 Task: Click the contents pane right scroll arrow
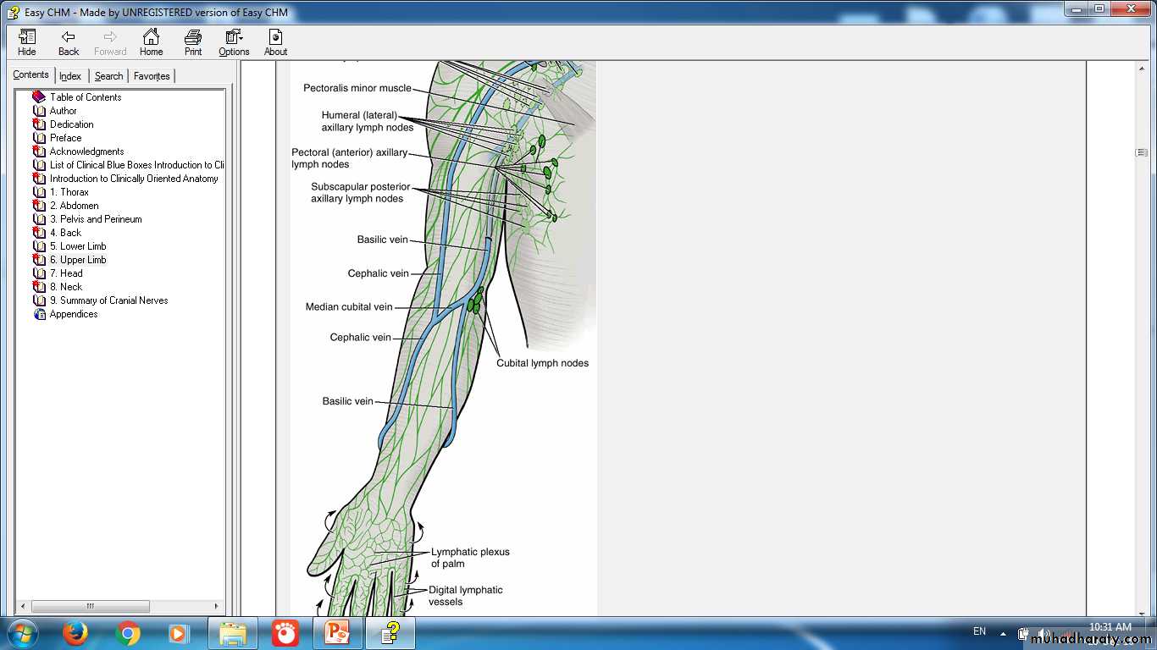pos(217,606)
